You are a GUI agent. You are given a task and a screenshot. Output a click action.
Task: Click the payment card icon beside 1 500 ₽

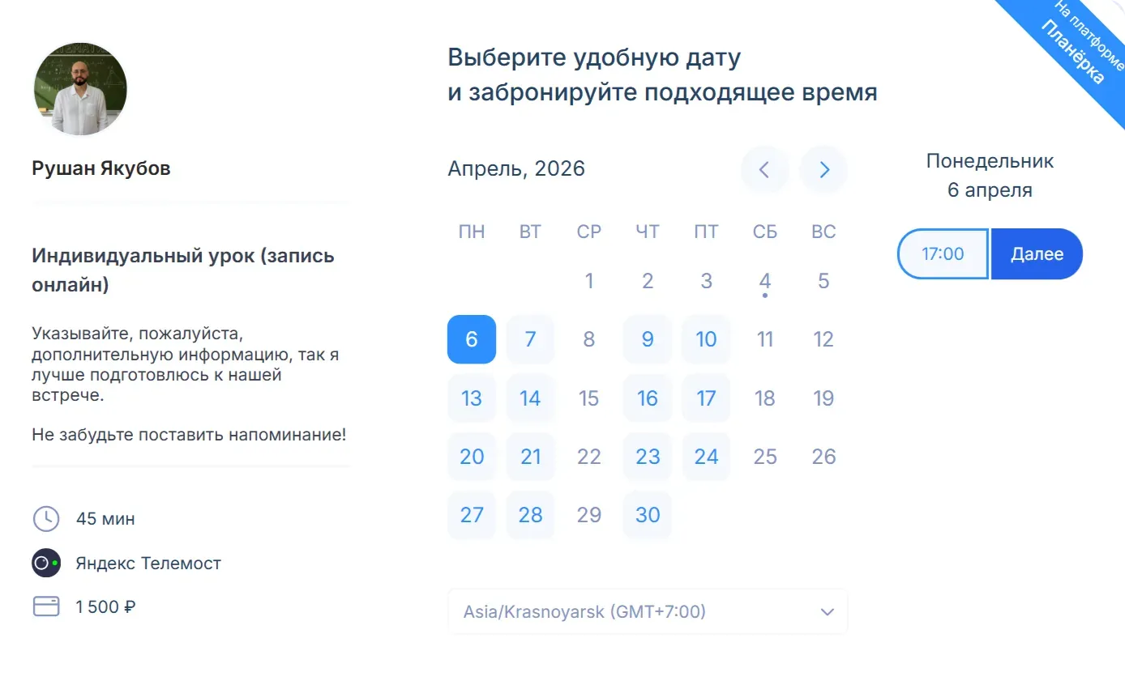point(46,606)
